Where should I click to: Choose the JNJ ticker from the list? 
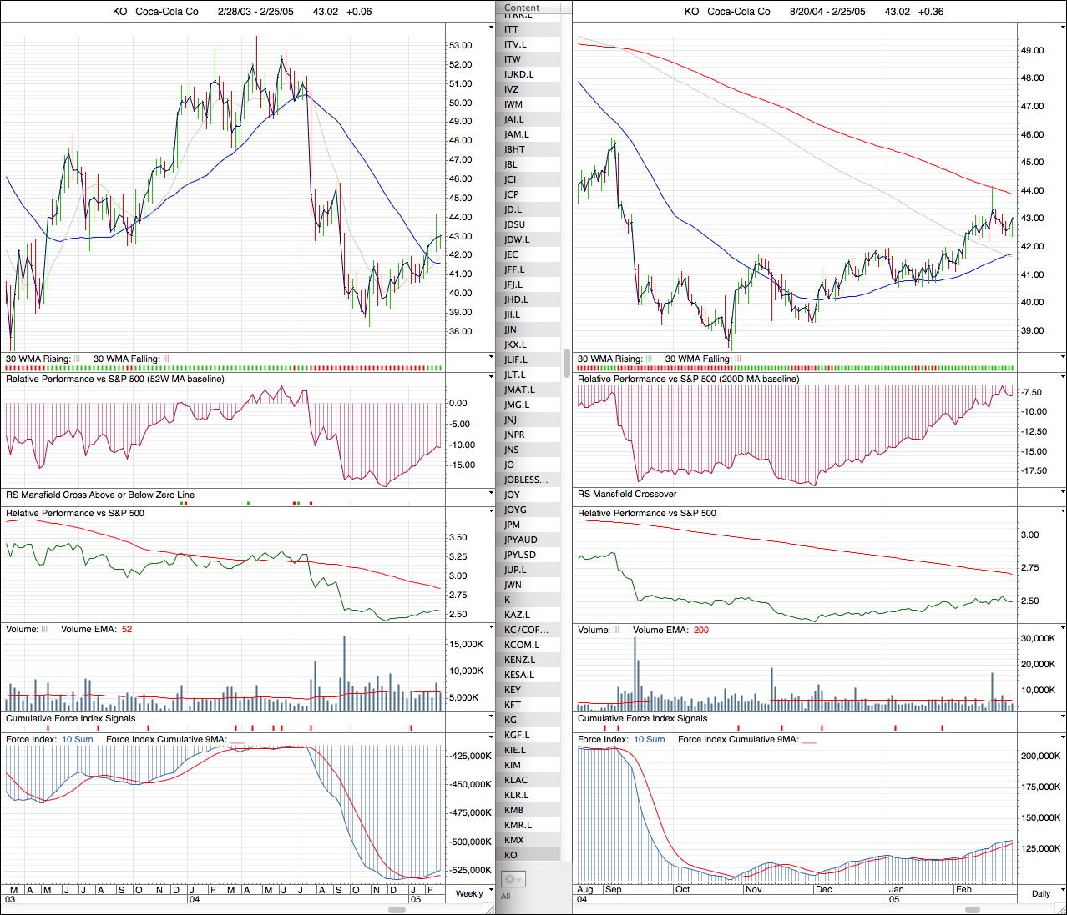coord(510,420)
